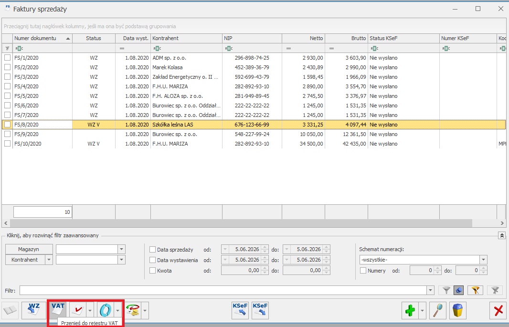Open the Magazyn combo box dropdown
This screenshot has width=509, height=327.
[x=121, y=249]
